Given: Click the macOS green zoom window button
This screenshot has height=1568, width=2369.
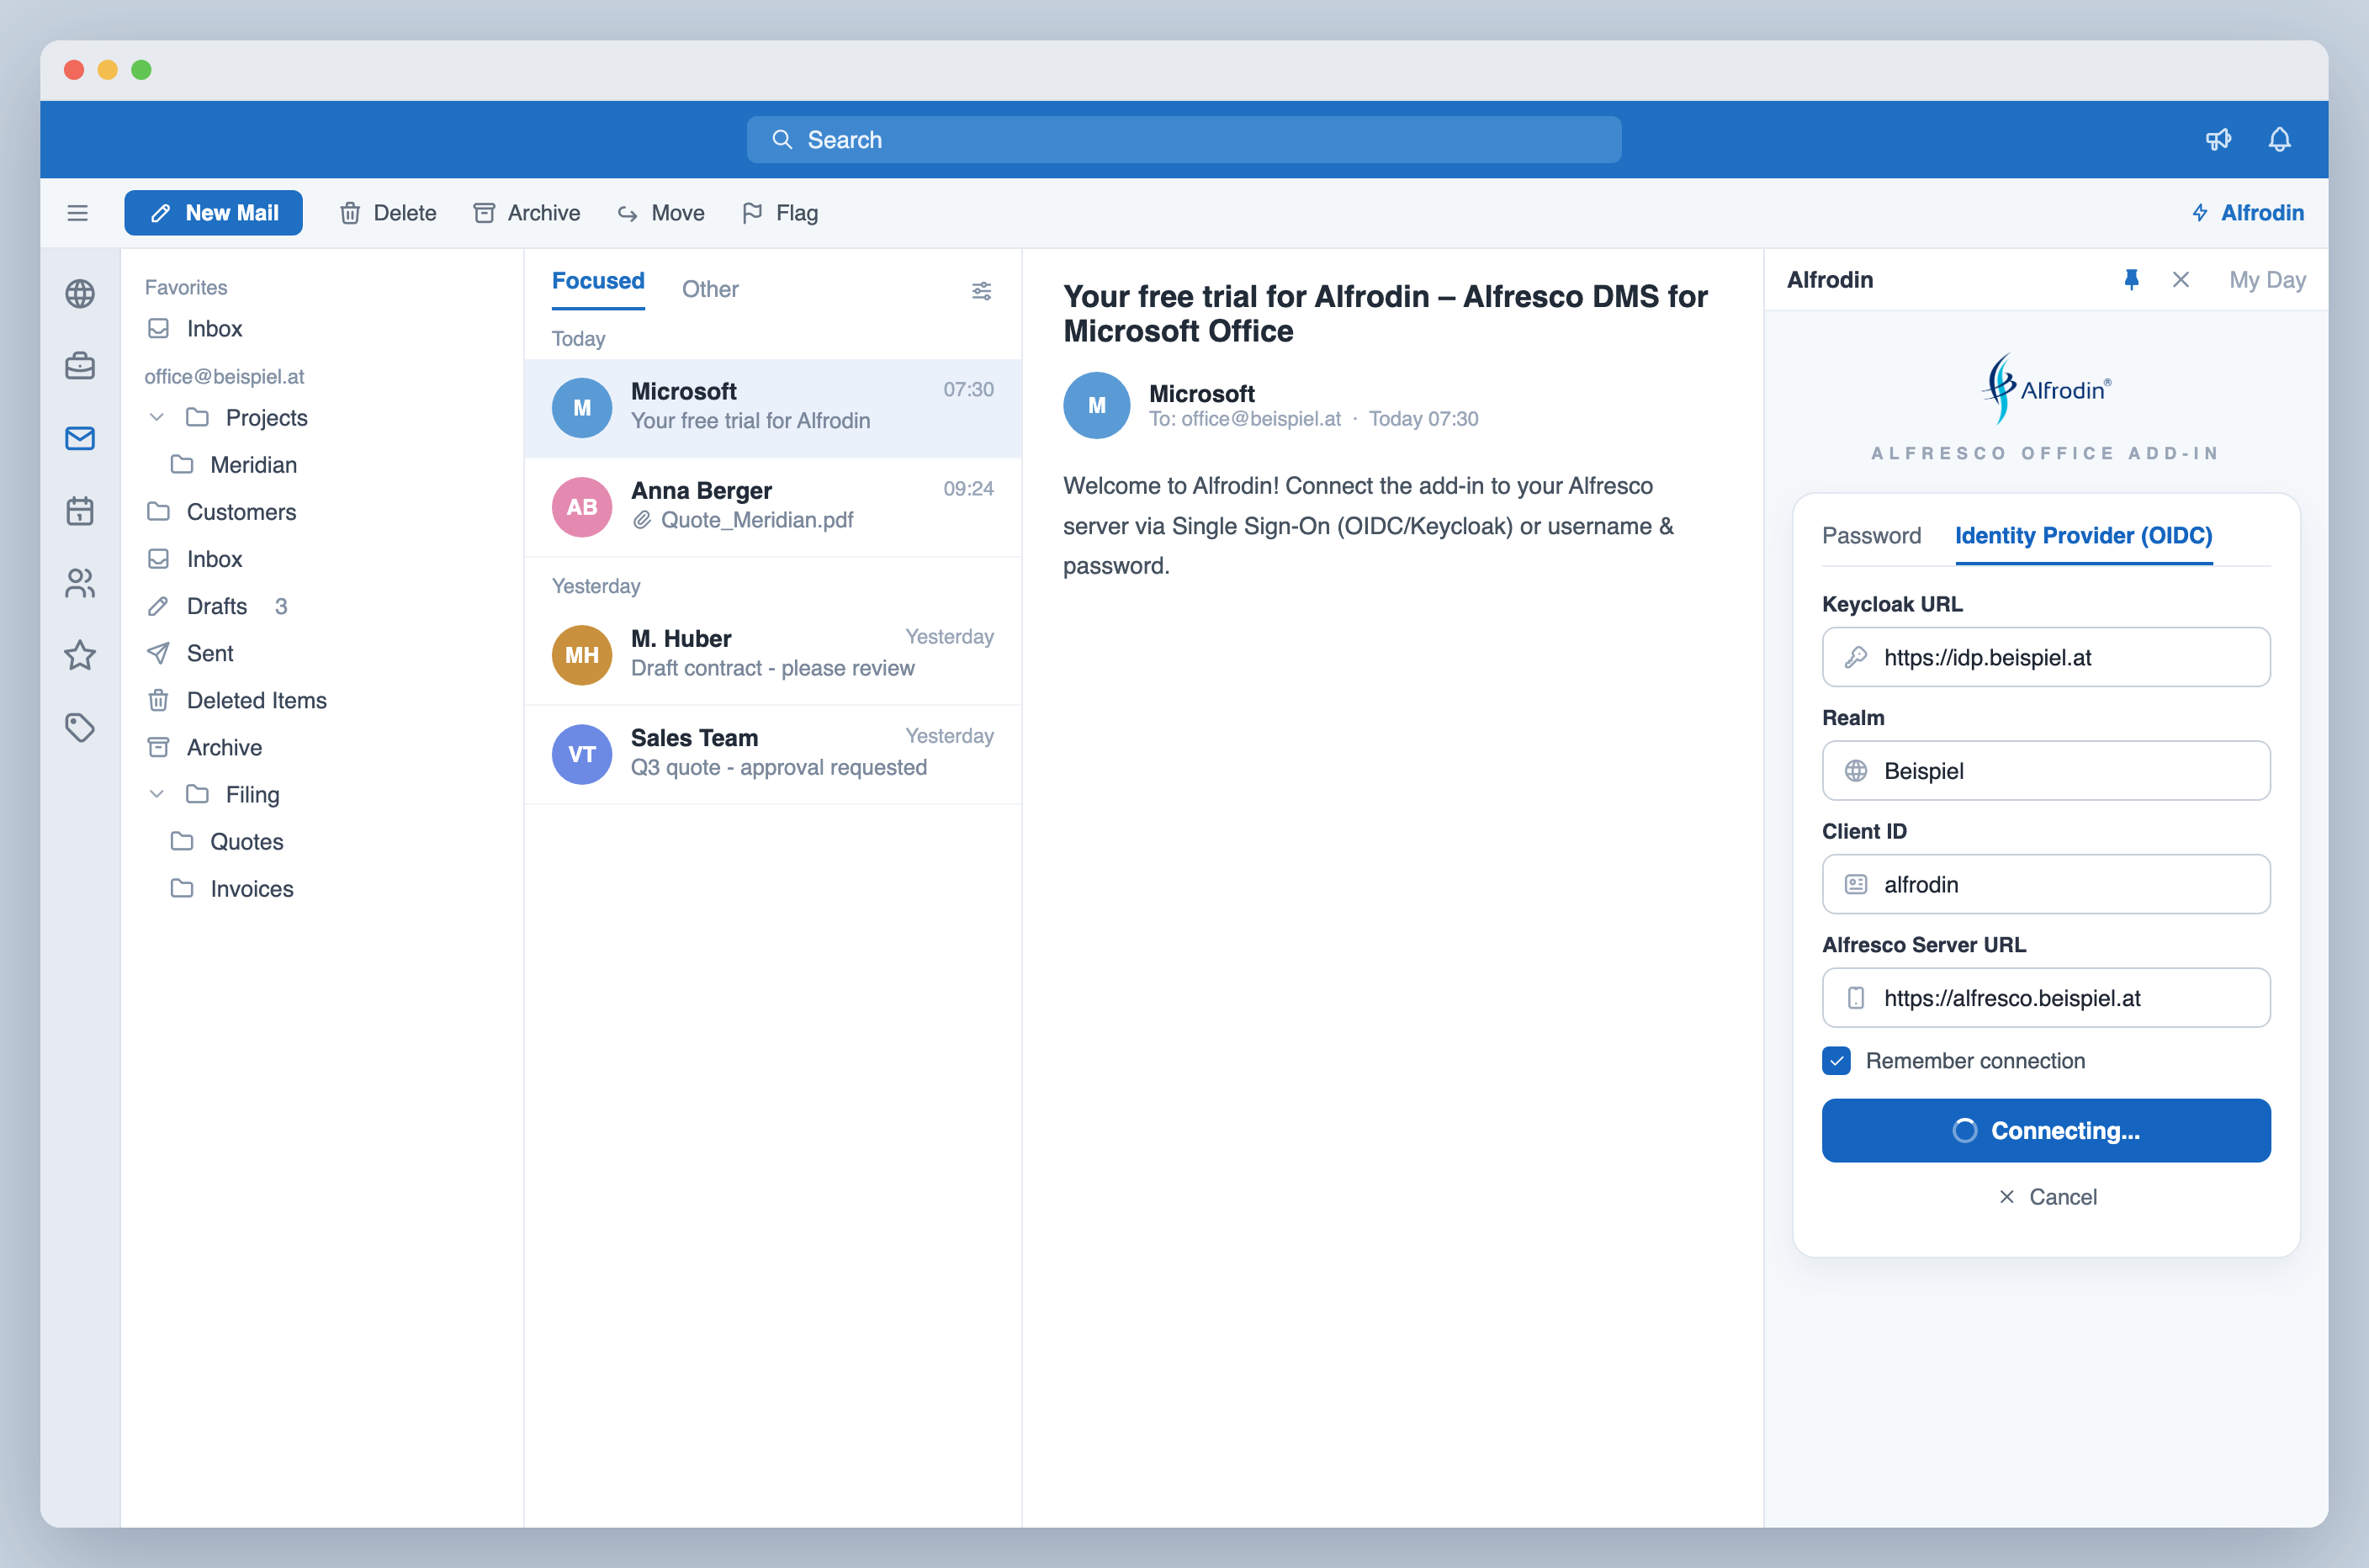Looking at the screenshot, I should [x=142, y=69].
